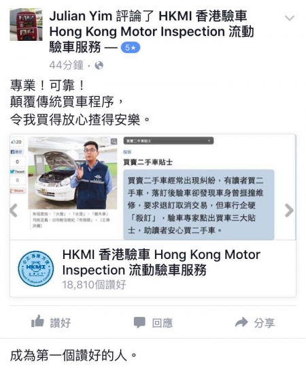Show next image with right arrow
The image size is (306, 368).
point(290,210)
